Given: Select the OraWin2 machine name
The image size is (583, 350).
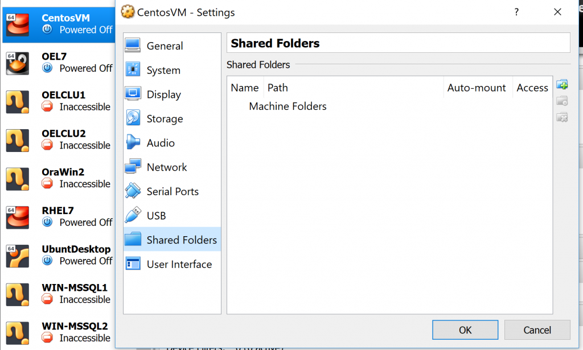Looking at the screenshot, I should point(63,172).
